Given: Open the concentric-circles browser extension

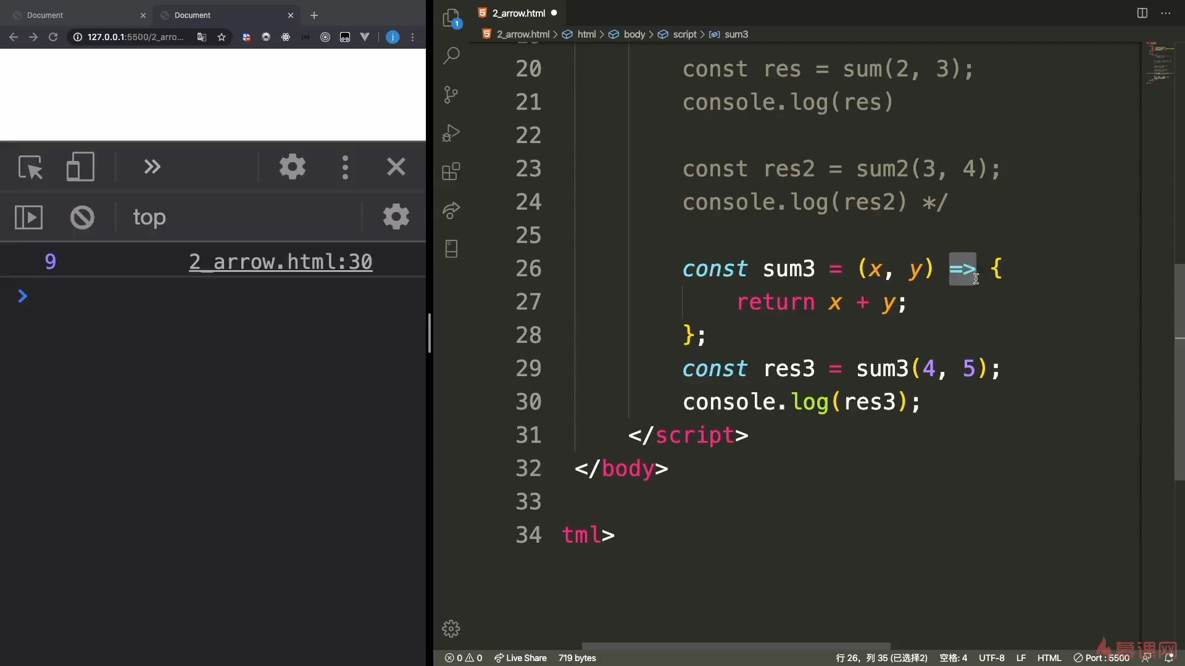Looking at the screenshot, I should (325, 37).
